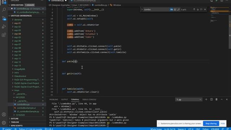The image size is (231, 130).
Task: Open the terminal selector dropdown '1: py'
Action: pyautogui.click(x=189, y=100)
